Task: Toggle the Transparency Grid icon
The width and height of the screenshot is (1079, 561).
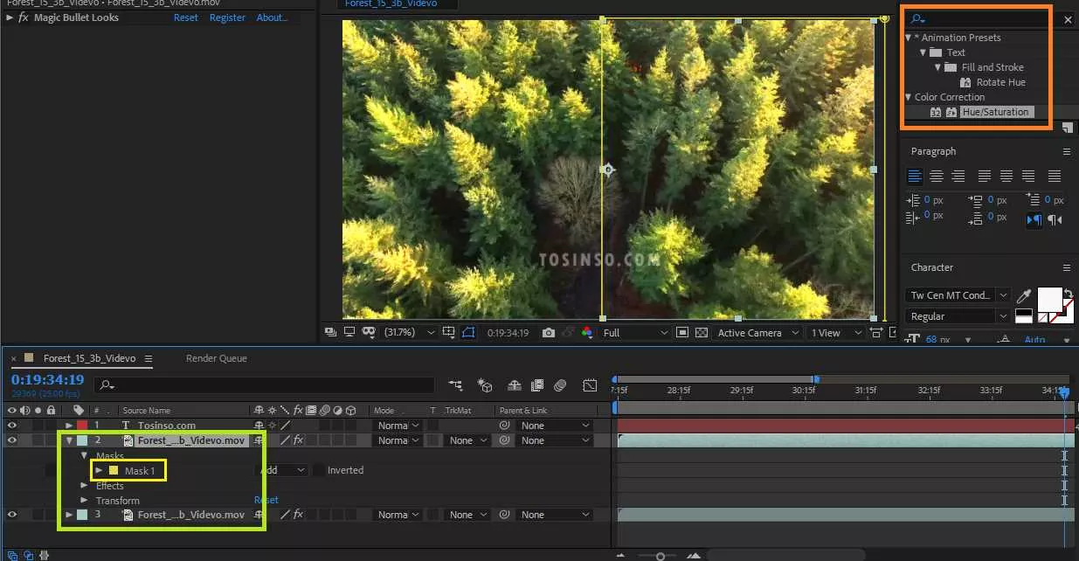Action: pos(702,333)
